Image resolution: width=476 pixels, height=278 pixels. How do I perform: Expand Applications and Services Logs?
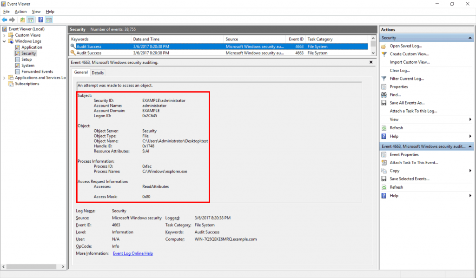4,77
